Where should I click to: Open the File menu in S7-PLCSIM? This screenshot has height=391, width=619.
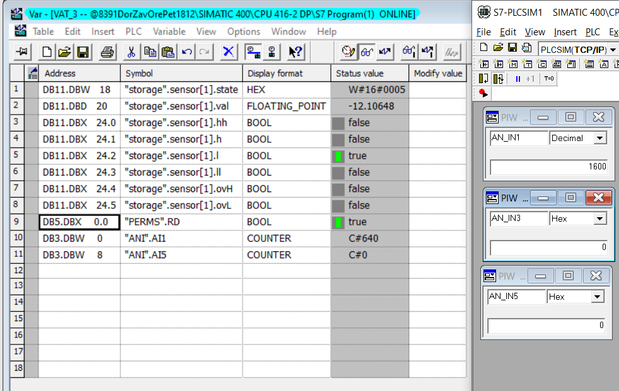tap(483, 32)
